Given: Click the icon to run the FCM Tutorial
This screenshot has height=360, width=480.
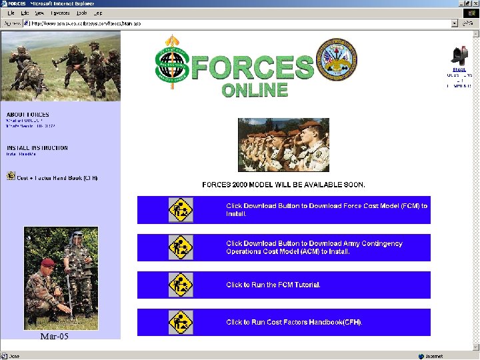Looking at the screenshot, I should coord(181,285).
